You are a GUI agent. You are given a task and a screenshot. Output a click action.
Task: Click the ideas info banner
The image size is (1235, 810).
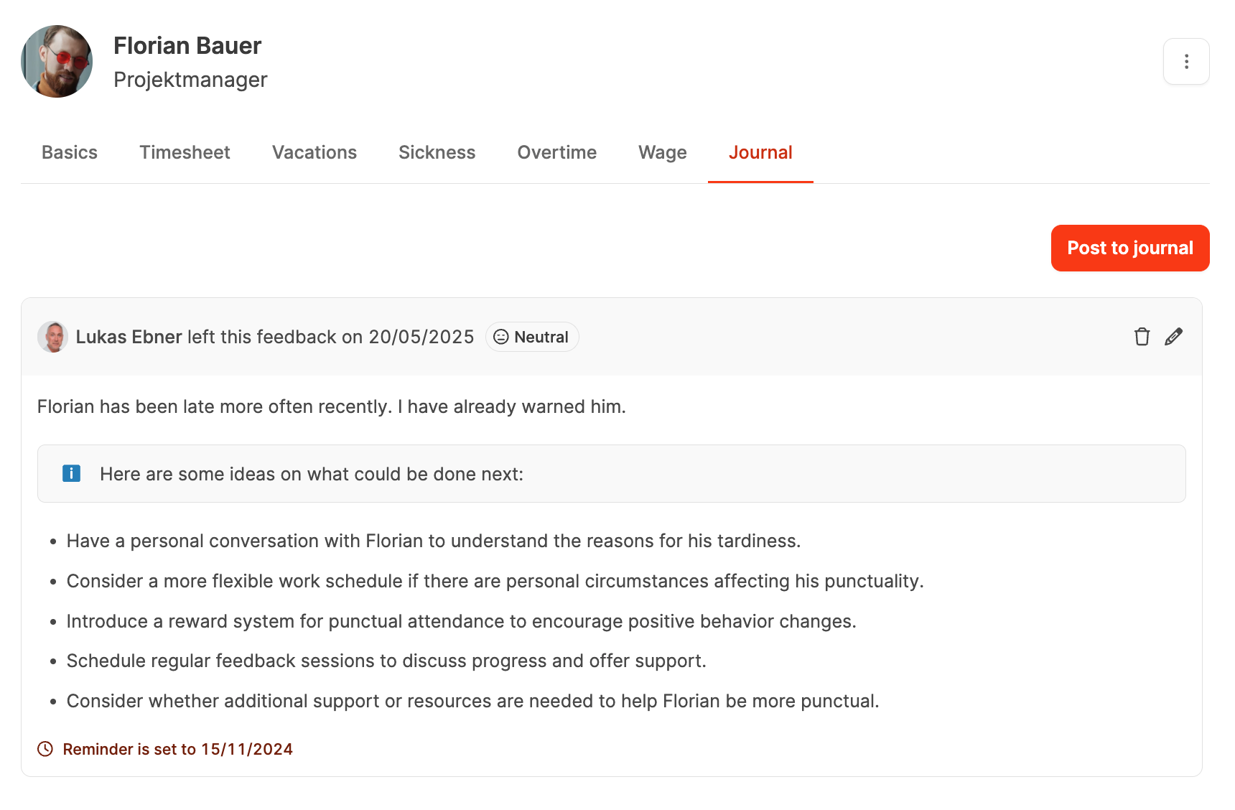[611, 474]
